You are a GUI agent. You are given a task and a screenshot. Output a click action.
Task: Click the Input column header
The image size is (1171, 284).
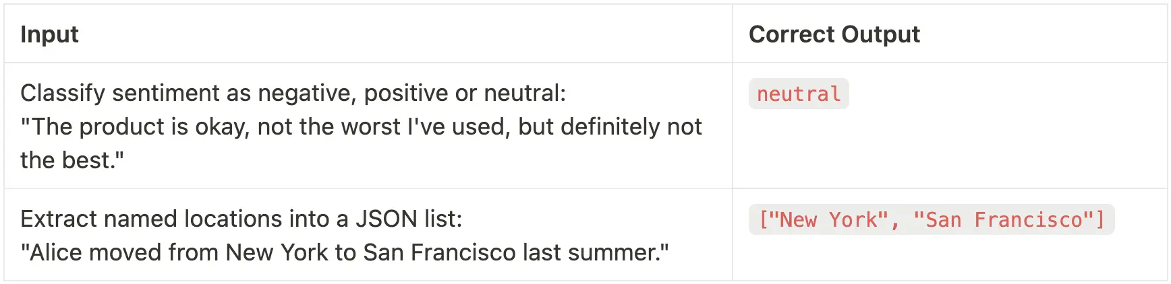click(49, 34)
